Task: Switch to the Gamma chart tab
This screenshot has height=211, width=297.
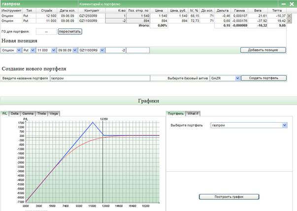Action: pyautogui.click(x=28, y=113)
